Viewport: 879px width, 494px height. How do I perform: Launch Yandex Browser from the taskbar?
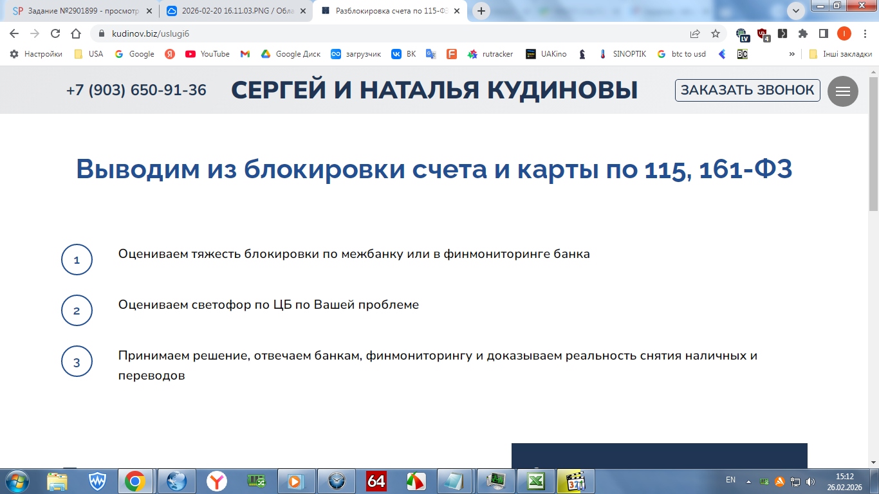(x=217, y=480)
